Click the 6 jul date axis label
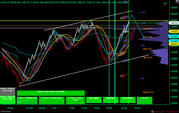The height and width of the screenshot is (113, 179). 54,108
